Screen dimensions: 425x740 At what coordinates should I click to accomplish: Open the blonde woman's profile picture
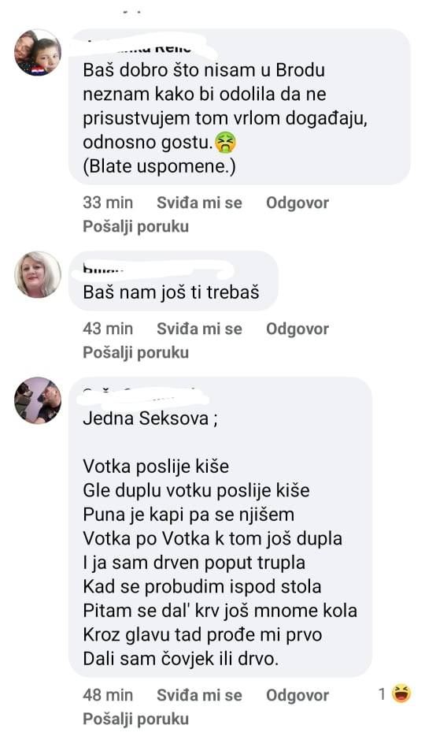[x=38, y=275]
